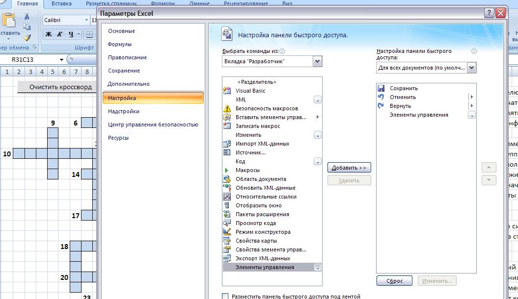This screenshot has width=518, height=299.
Task: Click the Import XML data icon
Action: click(x=227, y=144)
